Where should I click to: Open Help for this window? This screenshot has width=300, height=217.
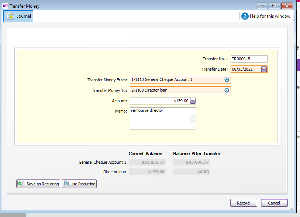tap(270, 16)
